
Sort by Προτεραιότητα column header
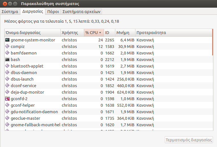174,33
